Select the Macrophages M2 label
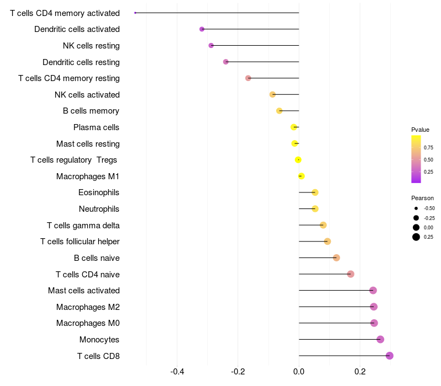441x386 pixels. coord(88,307)
